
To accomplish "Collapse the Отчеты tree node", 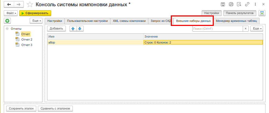I will click(7, 29).
